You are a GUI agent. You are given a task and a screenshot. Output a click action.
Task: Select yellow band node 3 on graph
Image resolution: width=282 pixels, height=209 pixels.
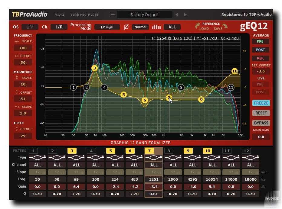click(95, 68)
